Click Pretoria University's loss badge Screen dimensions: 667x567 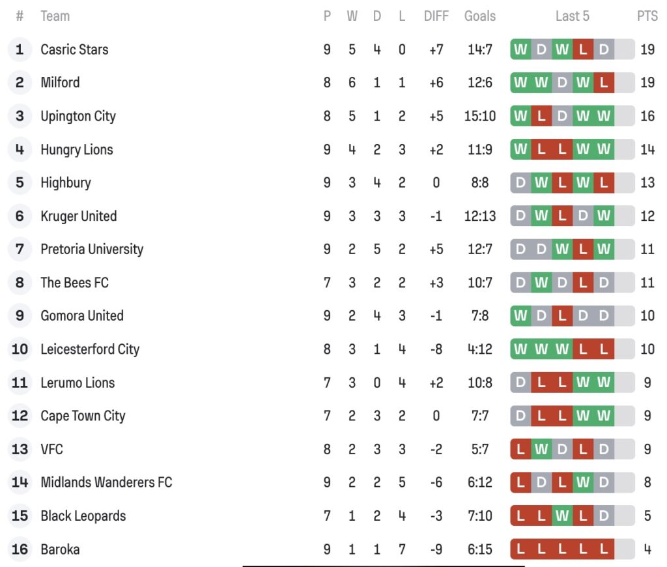pyautogui.click(x=583, y=249)
